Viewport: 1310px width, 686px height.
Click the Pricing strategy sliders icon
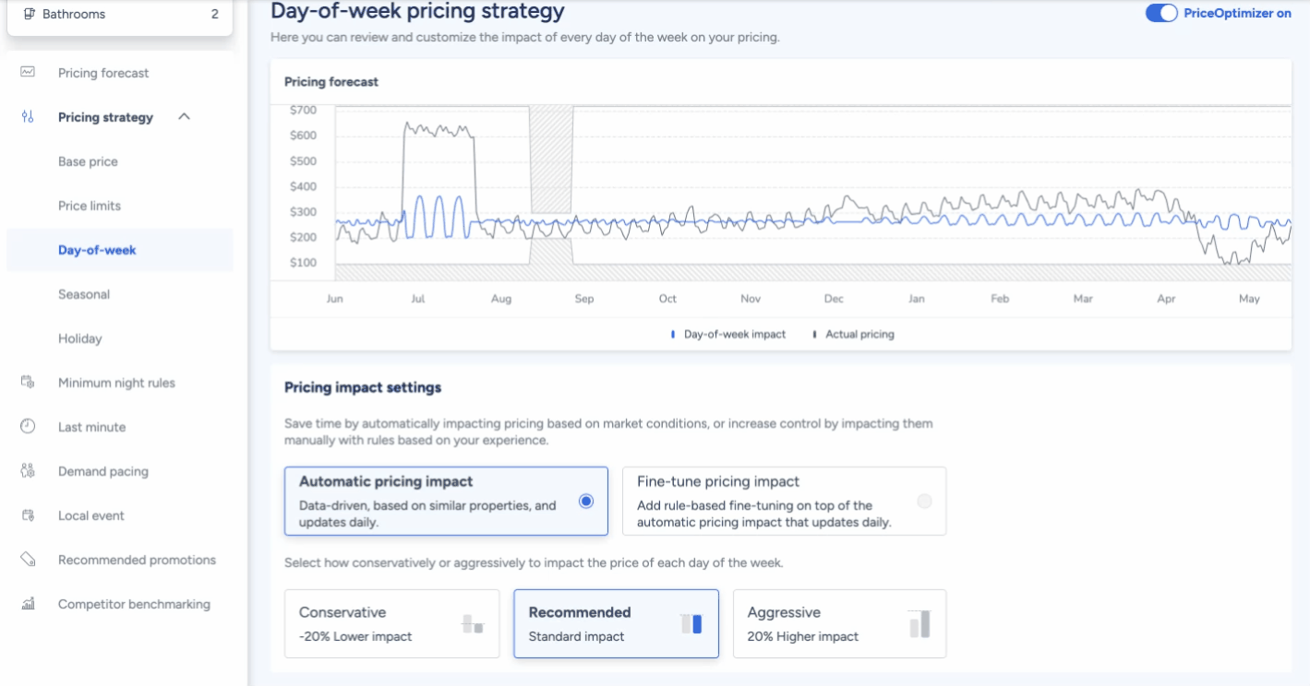28,117
